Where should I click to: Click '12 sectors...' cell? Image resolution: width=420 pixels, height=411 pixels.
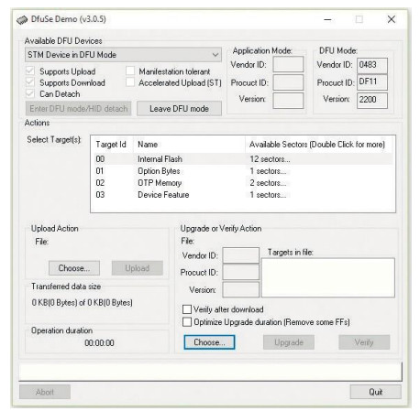(270, 159)
